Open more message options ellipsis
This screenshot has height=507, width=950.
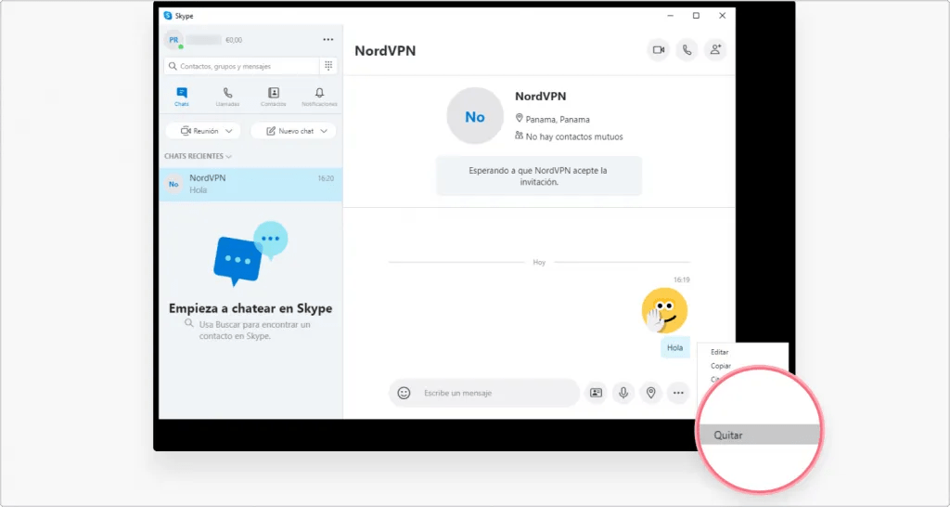(x=678, y=393)
